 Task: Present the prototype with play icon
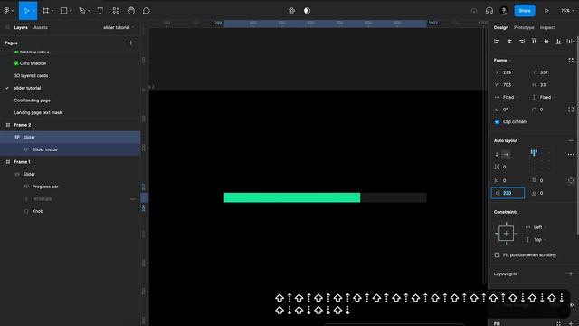[546, 11]
